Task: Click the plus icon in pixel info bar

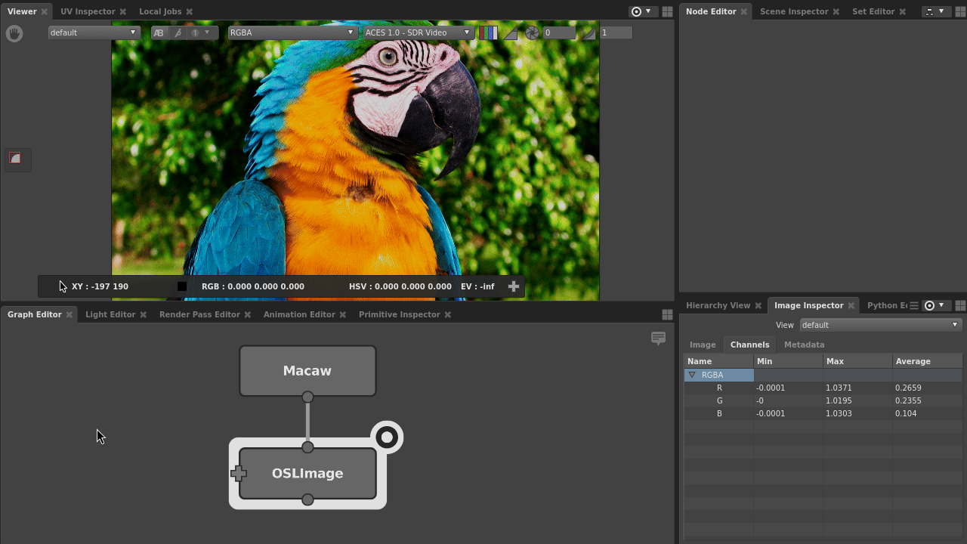Action: point(514,286)
